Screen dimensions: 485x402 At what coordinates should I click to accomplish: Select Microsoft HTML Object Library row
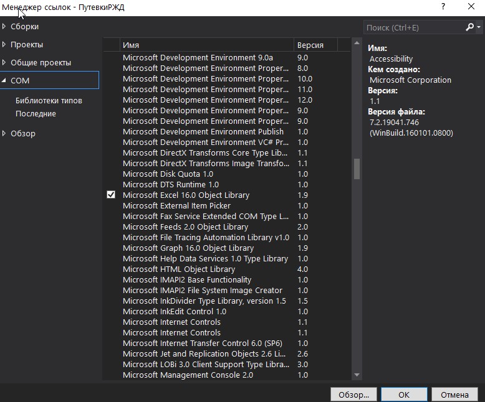[179, 269]
